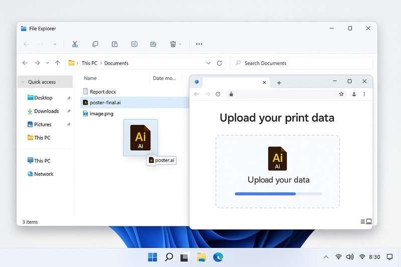Screen dimensions: 401x267
Task: Open Desktop in the navigation pane
Action: 40,98
